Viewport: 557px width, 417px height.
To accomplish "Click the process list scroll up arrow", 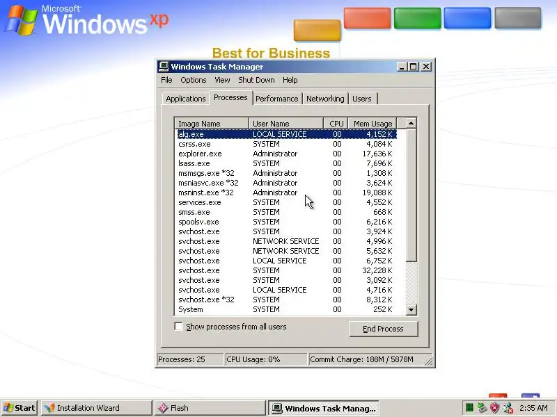I will click(411, 124).
